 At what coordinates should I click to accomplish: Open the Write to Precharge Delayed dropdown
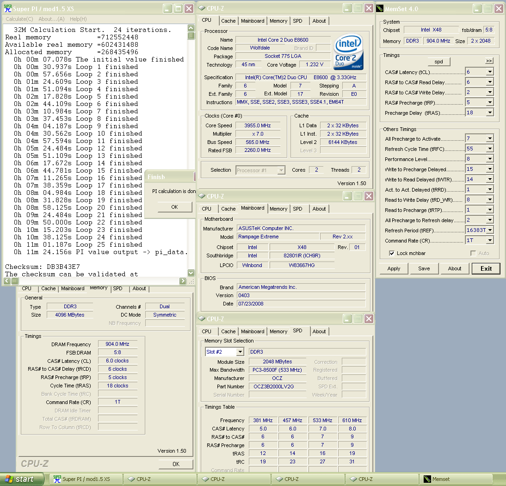pos(490,169)
